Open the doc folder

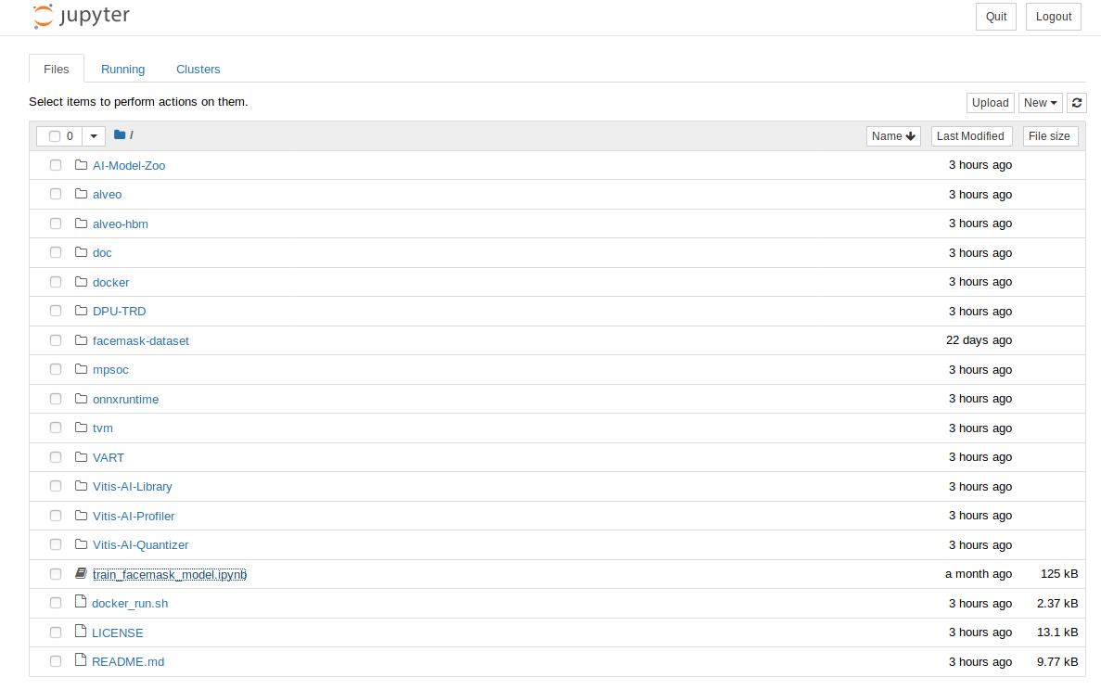coord(102,252)
